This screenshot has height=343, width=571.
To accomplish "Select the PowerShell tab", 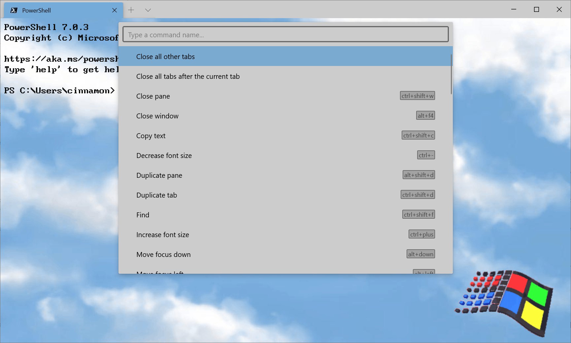I will (63, 10).
